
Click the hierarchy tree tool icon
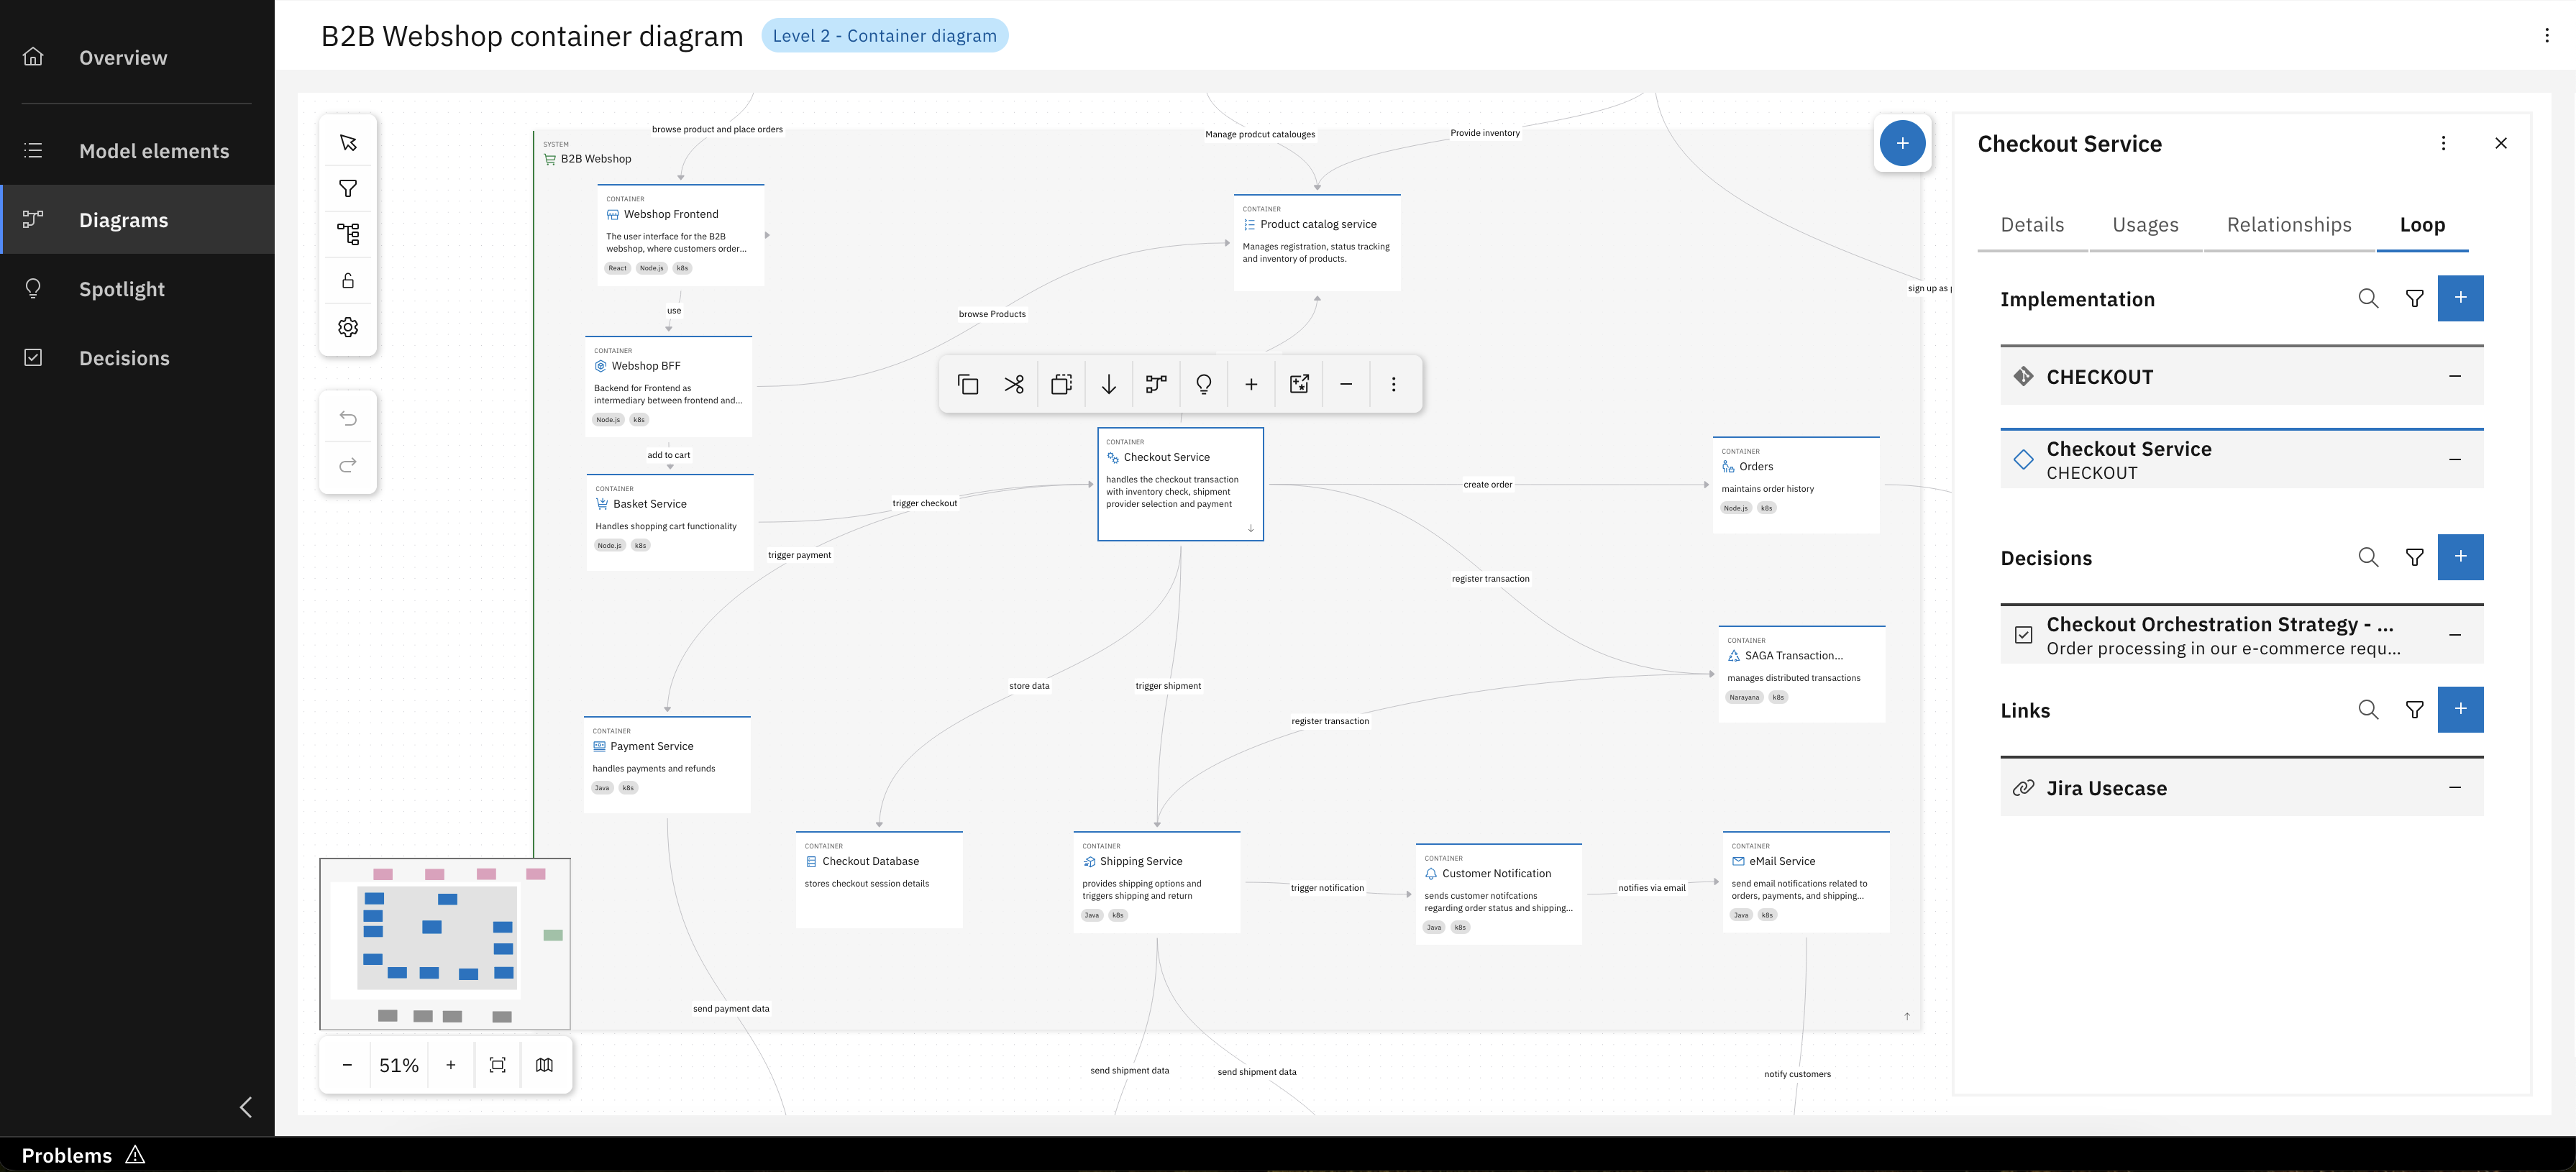coord(348,234)
